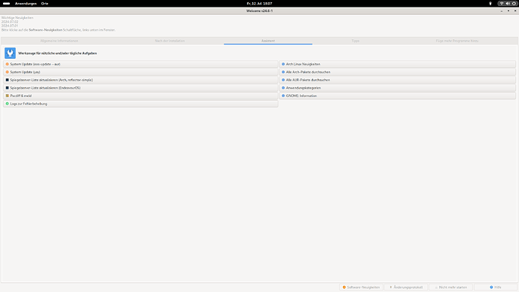519x292 pixels.
Task: Open GNOME: Information
Action: (x=398, y=96)
